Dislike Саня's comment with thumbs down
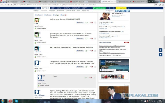 [92, 22]
